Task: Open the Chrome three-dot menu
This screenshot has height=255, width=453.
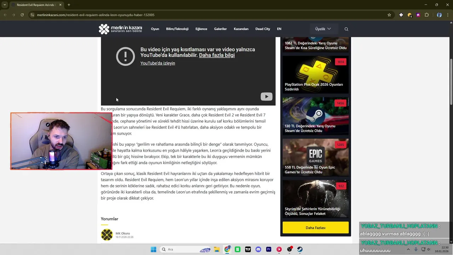Action: pos(448,15)
